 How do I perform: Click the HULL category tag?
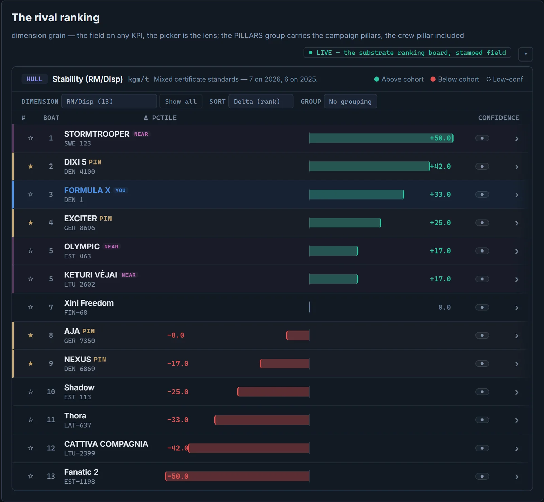click(34, 79)
